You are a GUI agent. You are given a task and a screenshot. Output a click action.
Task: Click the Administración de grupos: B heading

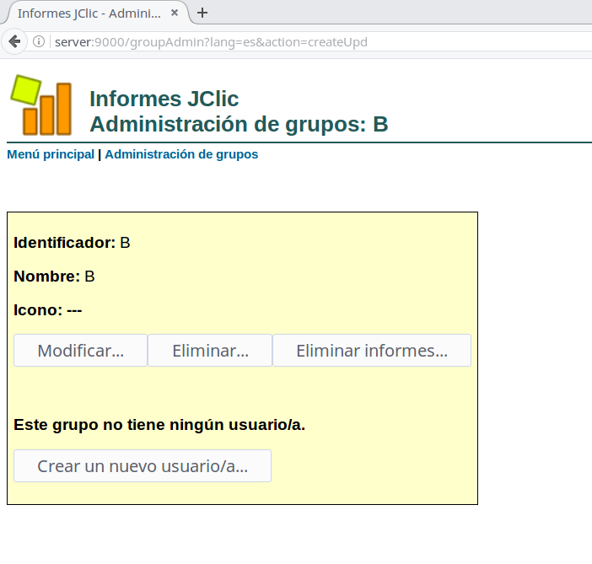(x=238, y=125)
